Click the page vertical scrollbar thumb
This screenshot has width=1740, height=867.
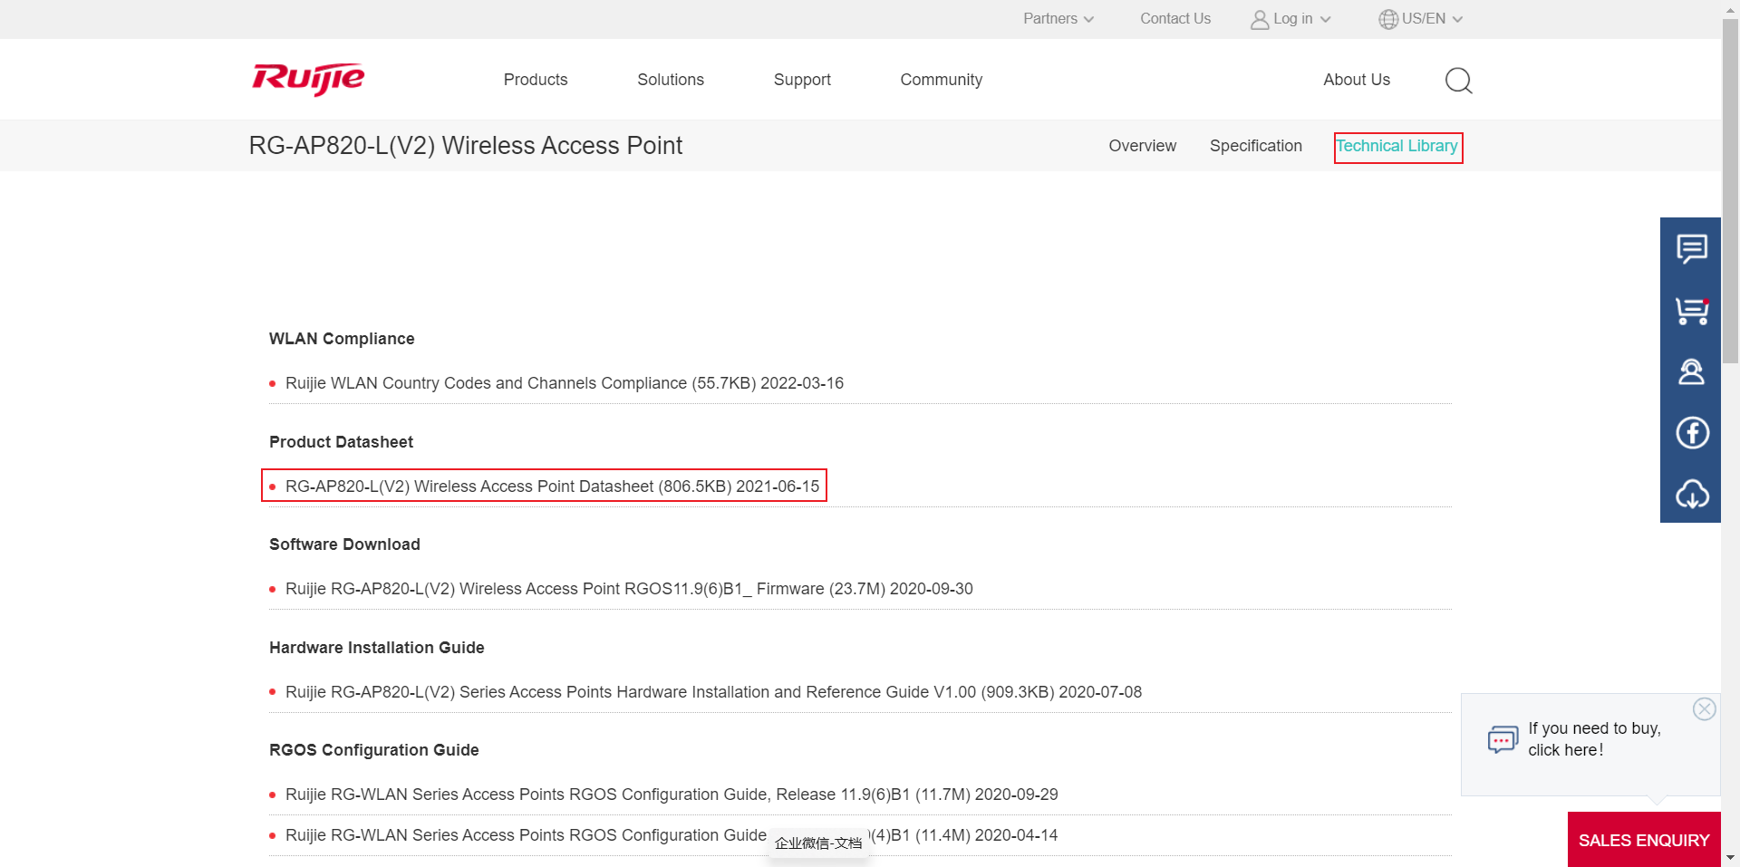click(1730, 190)
